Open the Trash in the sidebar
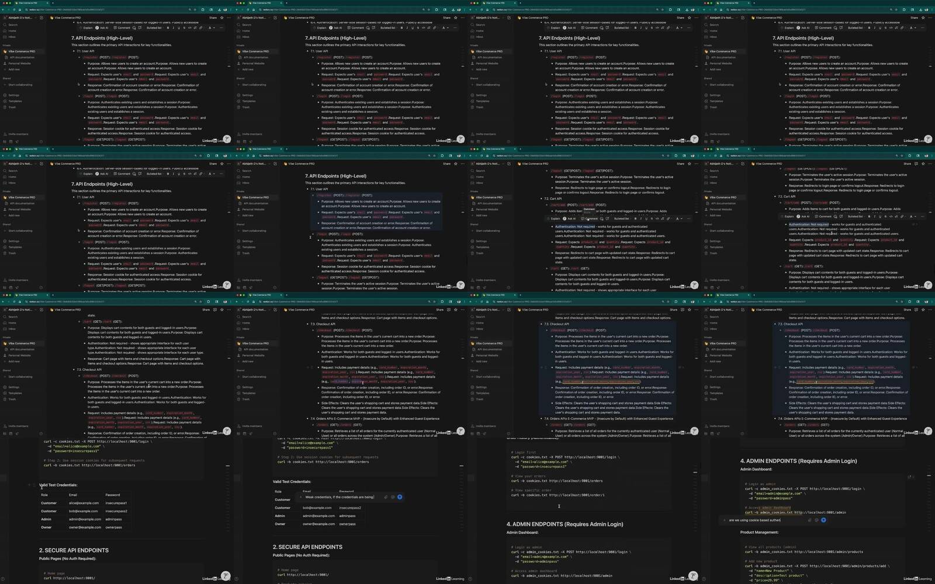935x584 pixels. click(12, 107)
